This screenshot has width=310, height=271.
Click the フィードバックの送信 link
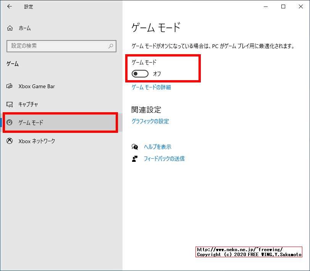(164, 158)
